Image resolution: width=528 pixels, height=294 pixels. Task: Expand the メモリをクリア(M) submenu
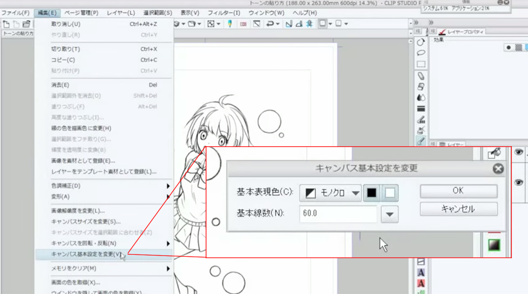pyautogui.click(x=168, y=269)
